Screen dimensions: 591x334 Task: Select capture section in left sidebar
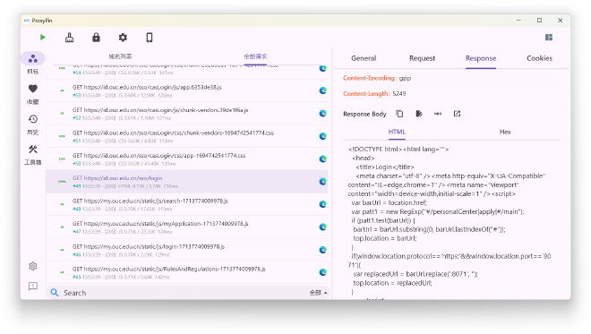point(33,63)
